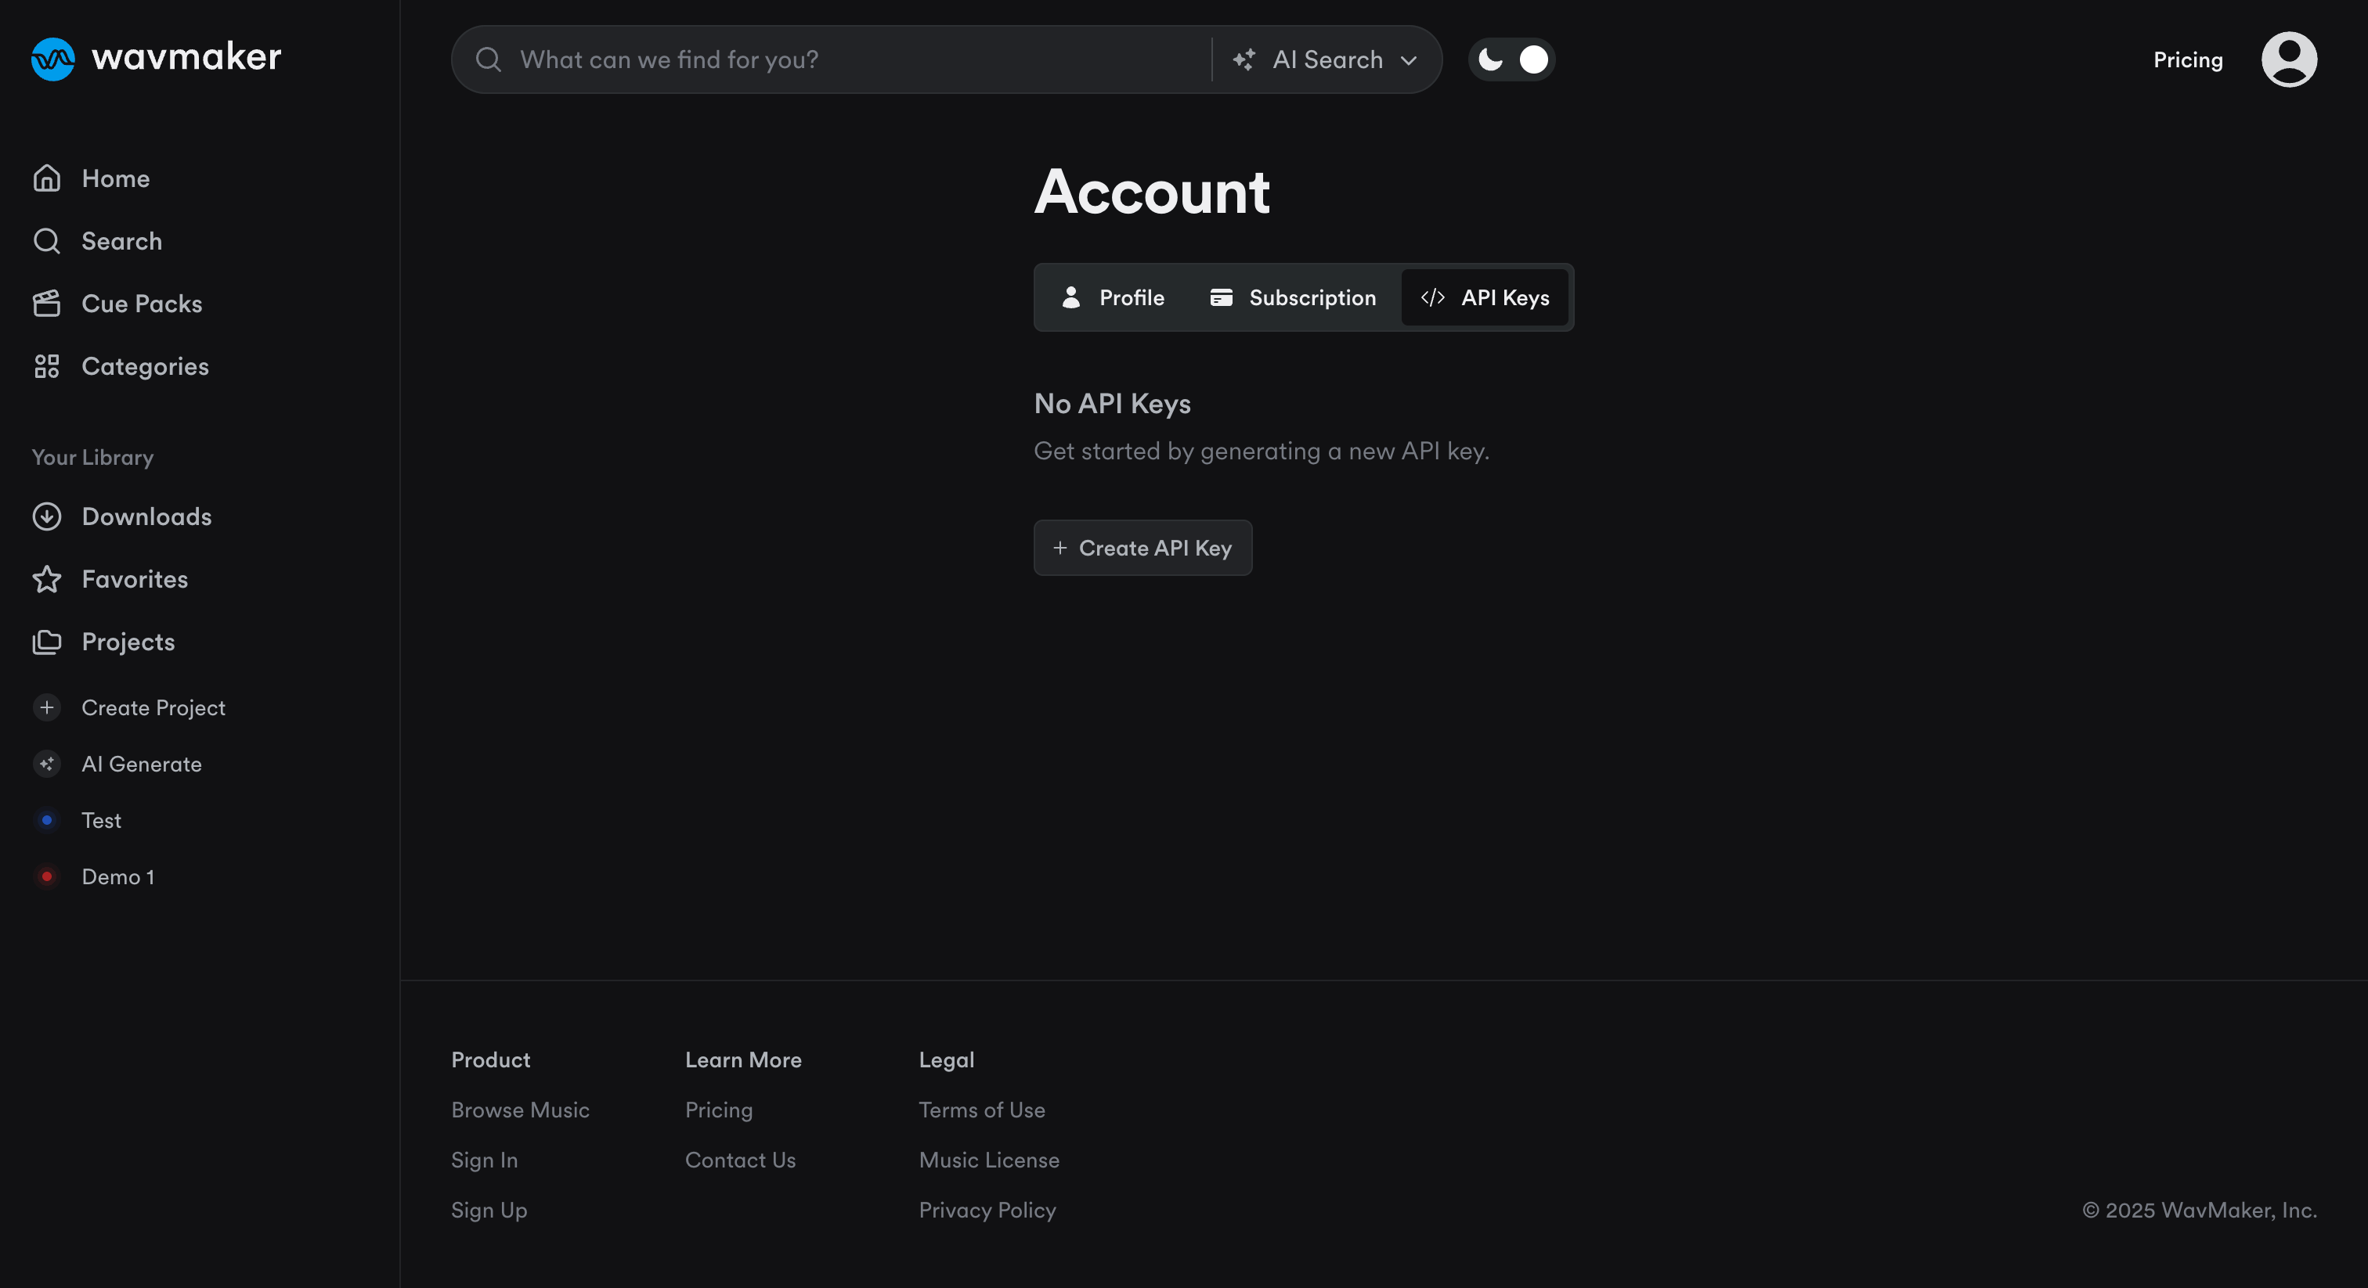Switch to the Profile tab
The width and height of the screenshot is (2368, 1288).
tap(1112, 297)
